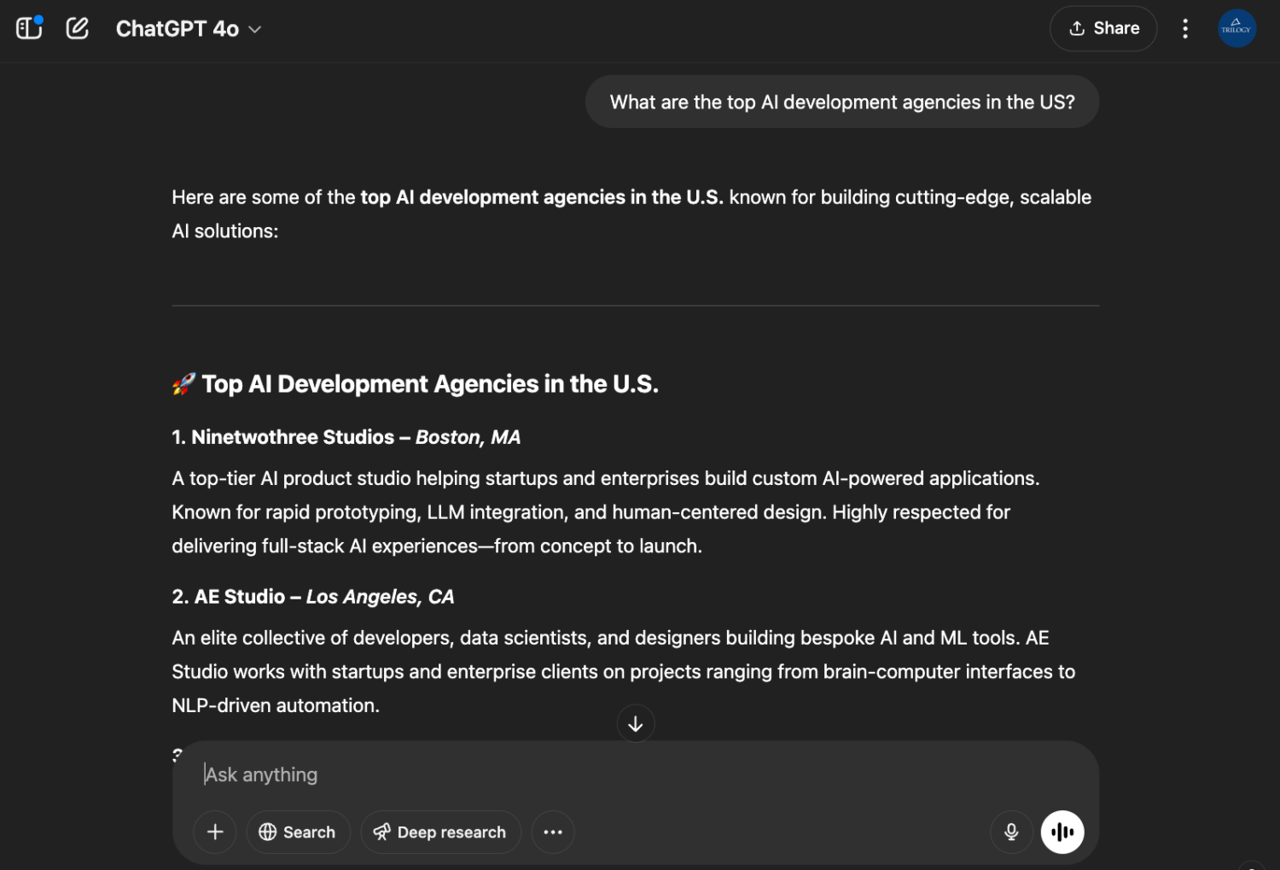
Task: Expand the more tools ellipsis in composer
Action: 553,832
